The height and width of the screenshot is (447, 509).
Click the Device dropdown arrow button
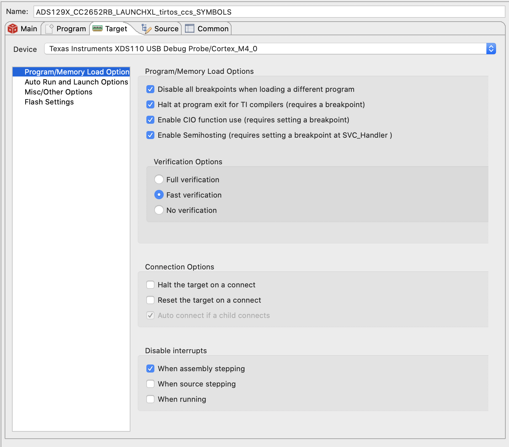click(x=491, y=49)
